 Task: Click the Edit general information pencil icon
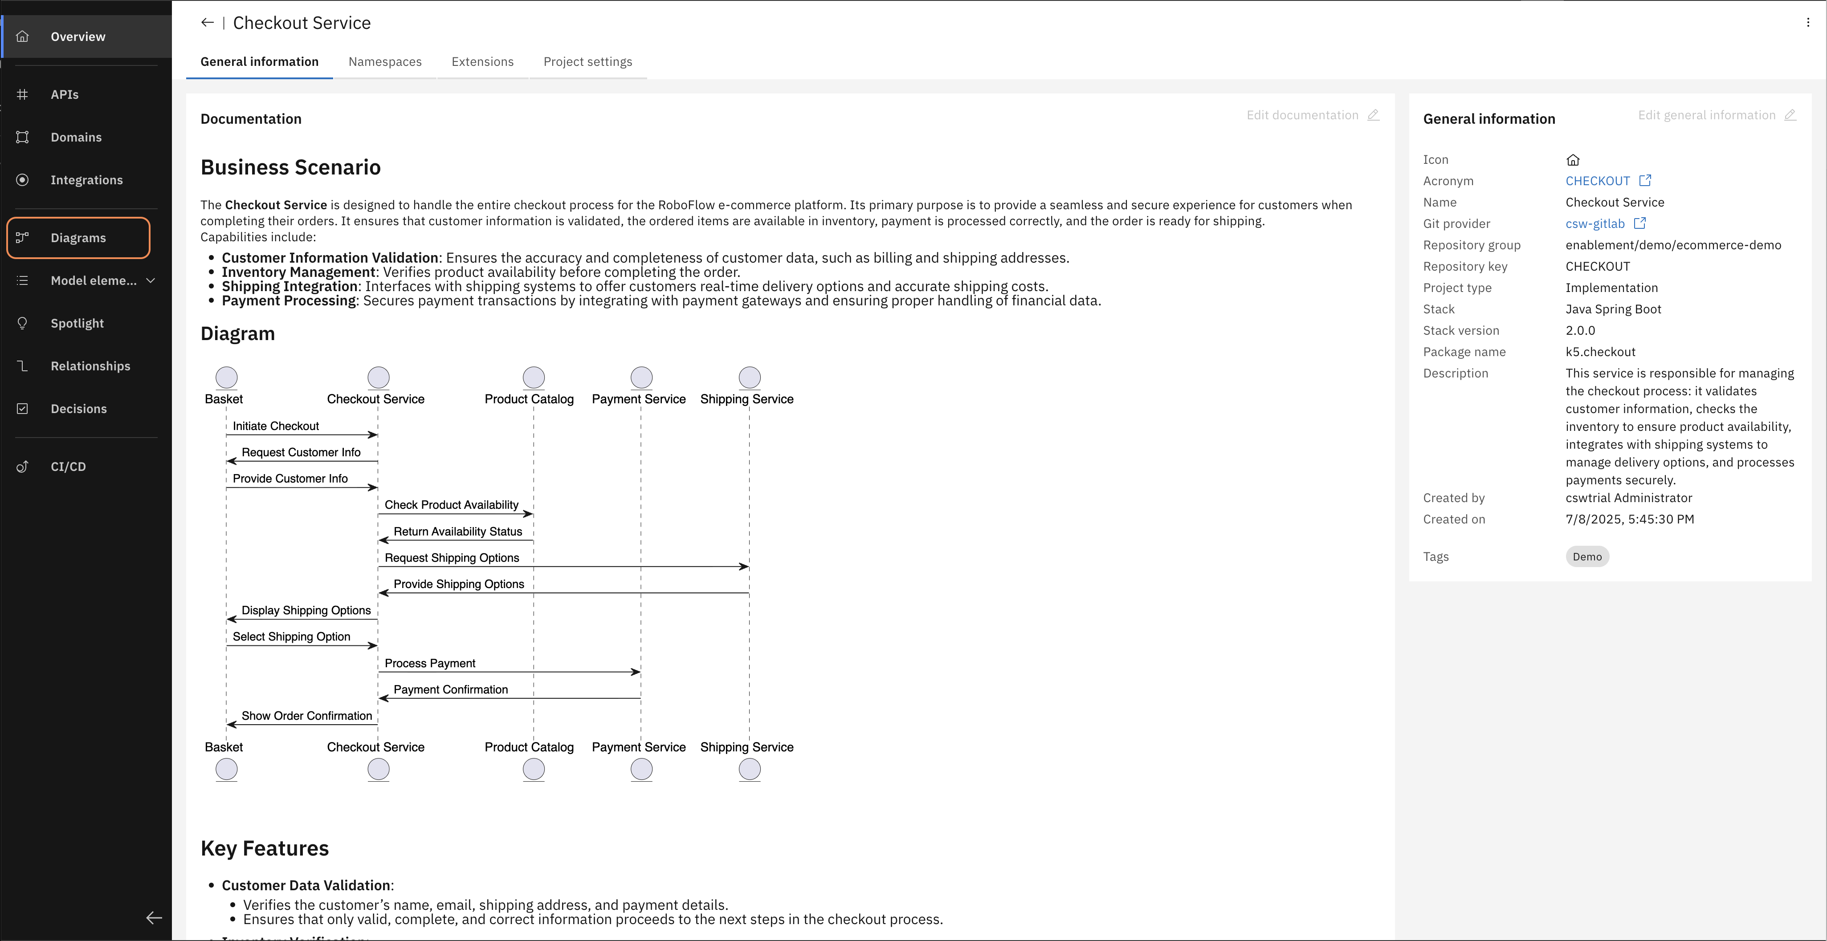[1790, 115]
